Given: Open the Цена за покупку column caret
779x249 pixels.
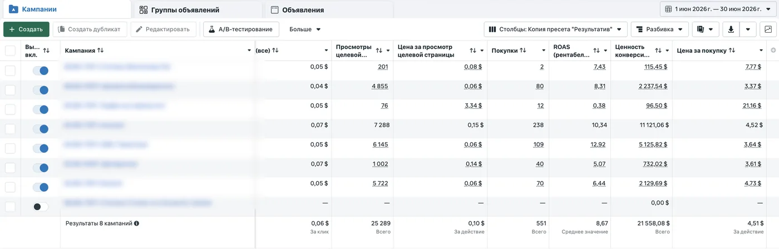Looking at the screenshot, I should point(761,51).
